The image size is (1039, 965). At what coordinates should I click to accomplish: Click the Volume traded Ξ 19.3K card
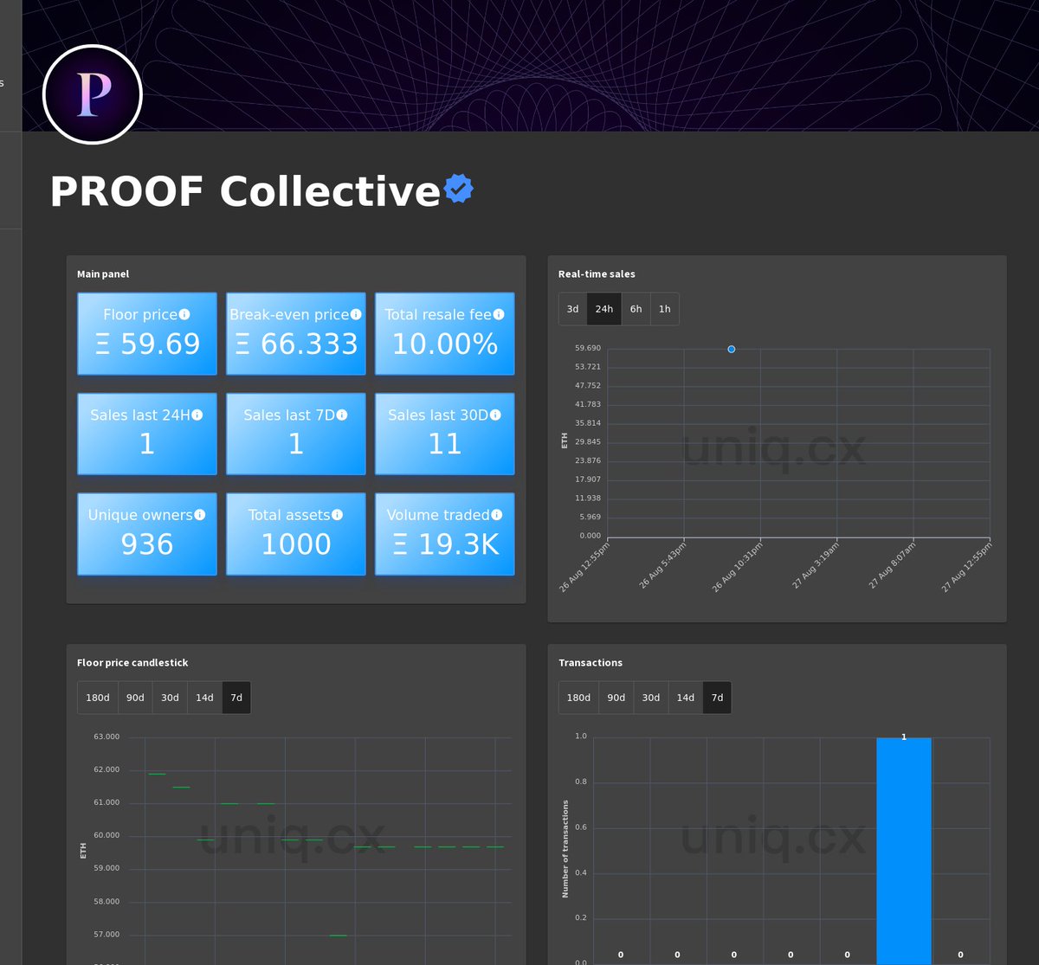pyautogui.click(x=445, y=534)
